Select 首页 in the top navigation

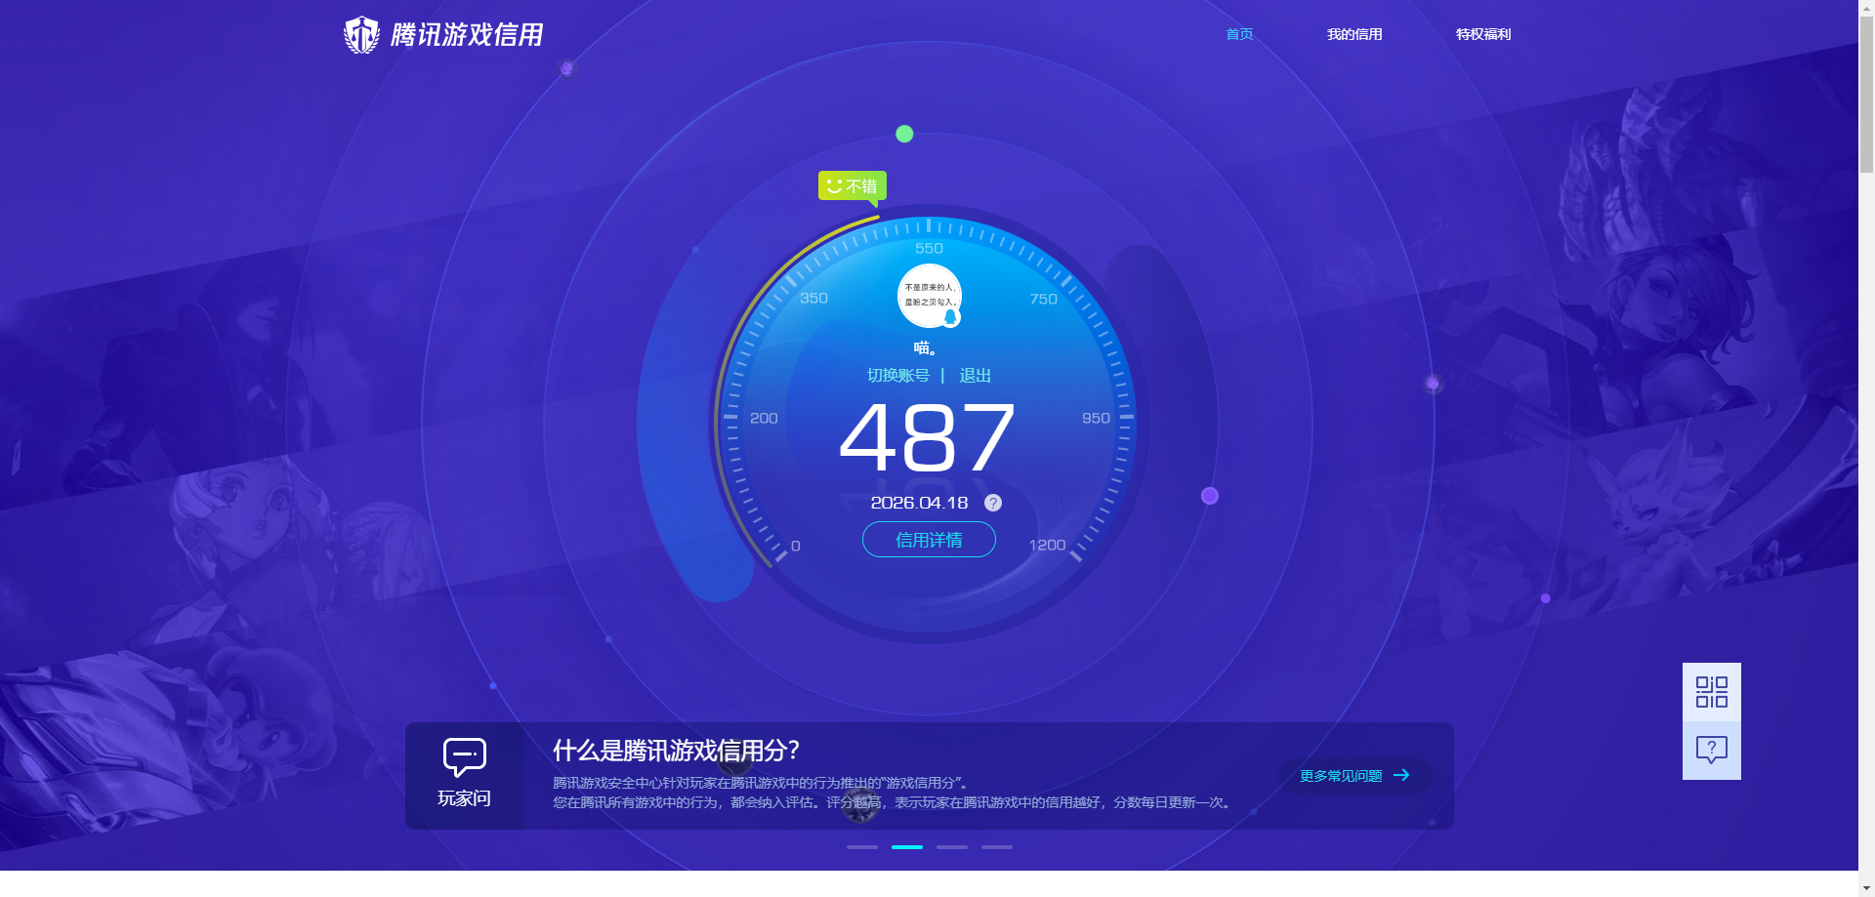pos(1238,34)
